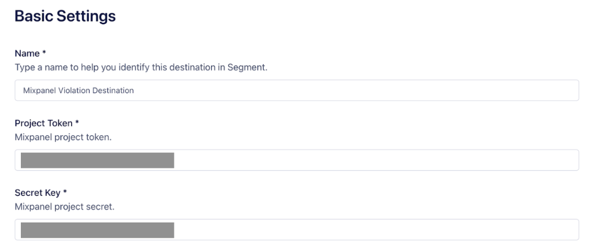Click the word "Settings" in the heading
The width and height of the screenshot is (589, 249).
pyautogui.click(x=86, y=16)
